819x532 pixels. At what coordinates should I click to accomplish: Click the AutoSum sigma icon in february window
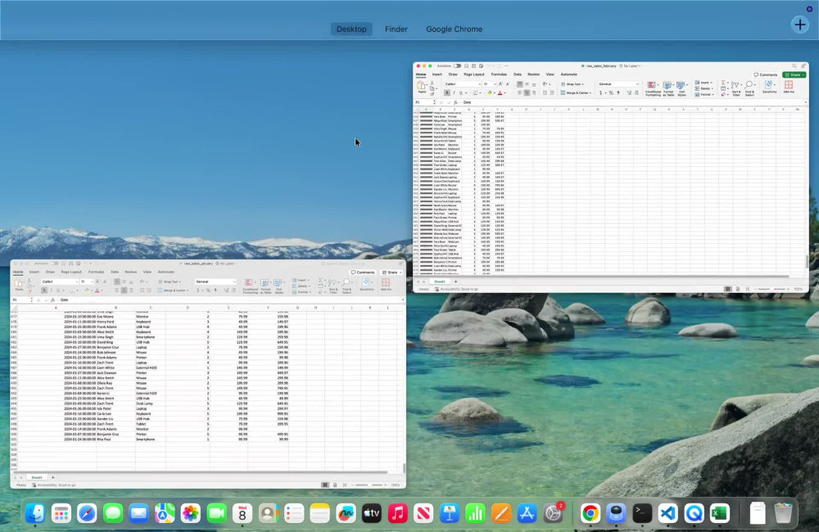[x=724, y=83]
